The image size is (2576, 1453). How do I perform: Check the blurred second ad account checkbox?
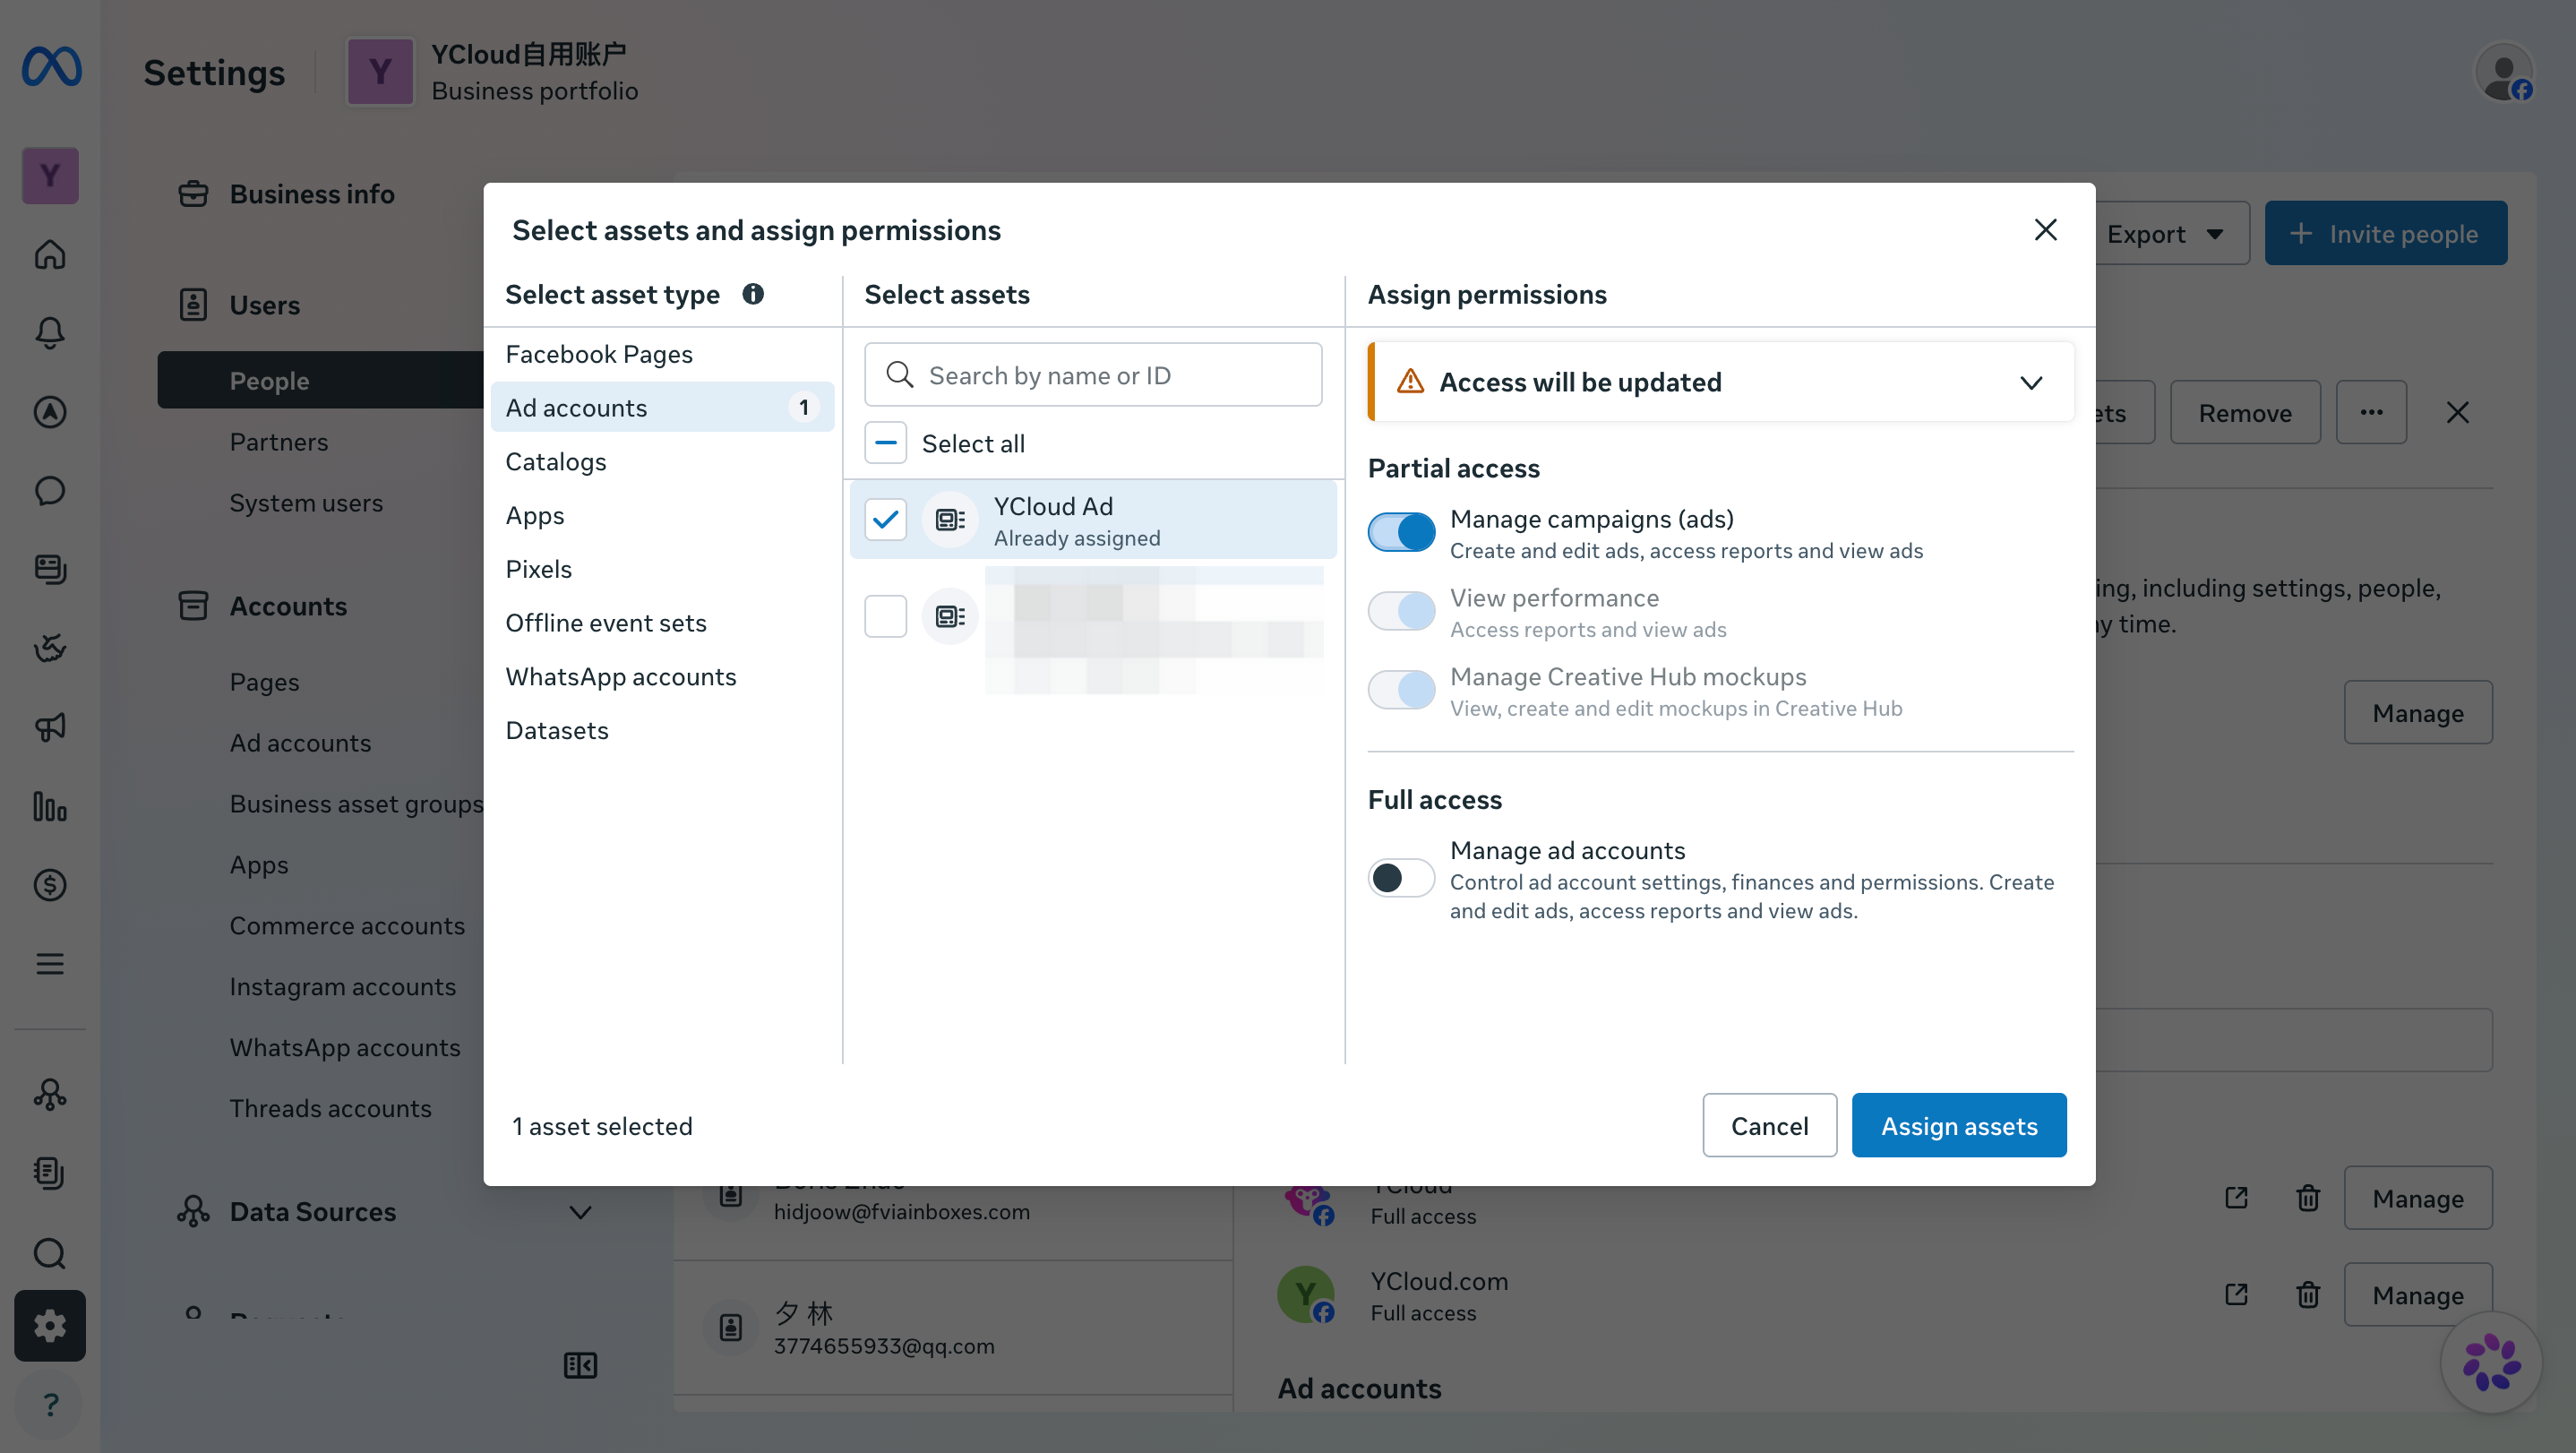coord(886,617)
